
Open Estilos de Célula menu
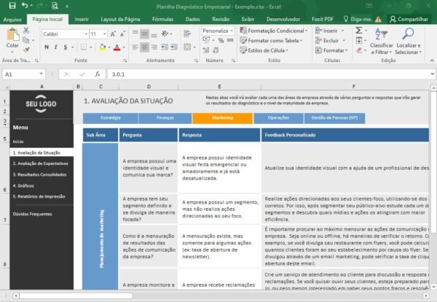point(264,50)
